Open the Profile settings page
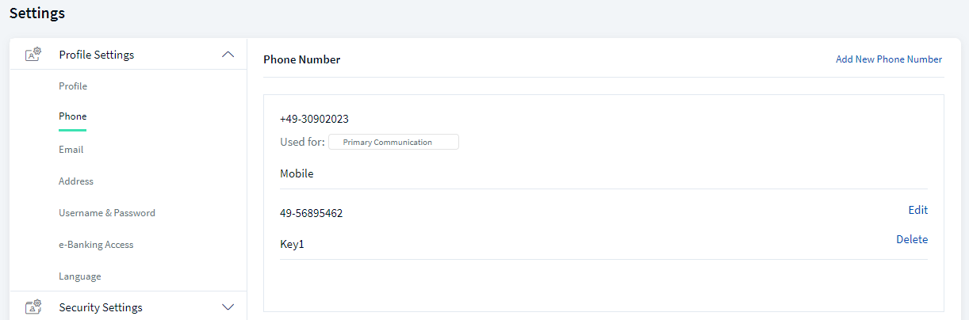Viewport: 969px width, 320px height. pyautogui.click(x=73, y=86)
